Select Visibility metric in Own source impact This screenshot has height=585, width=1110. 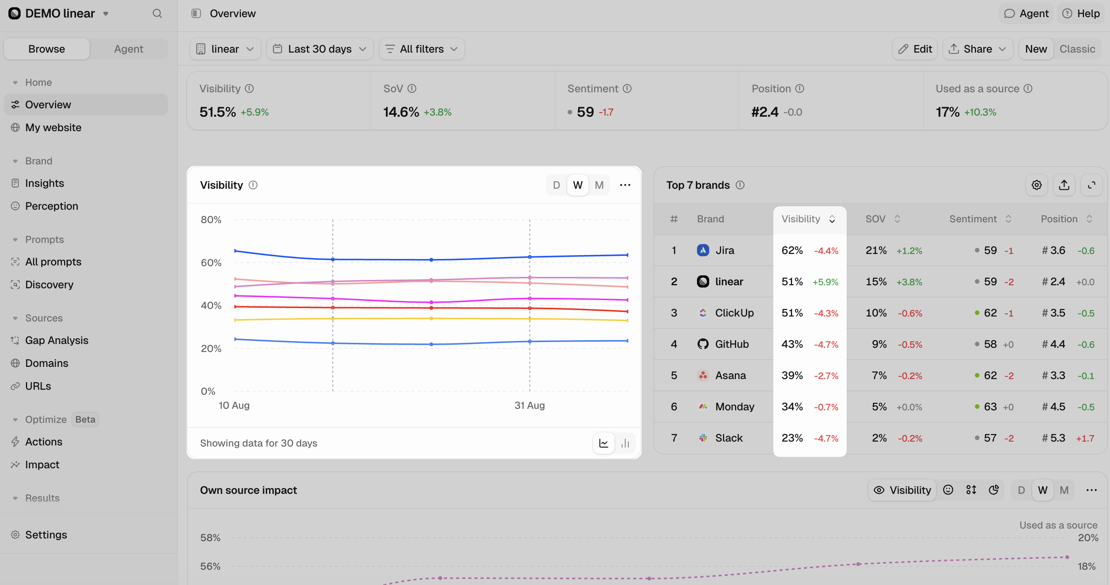902,490
